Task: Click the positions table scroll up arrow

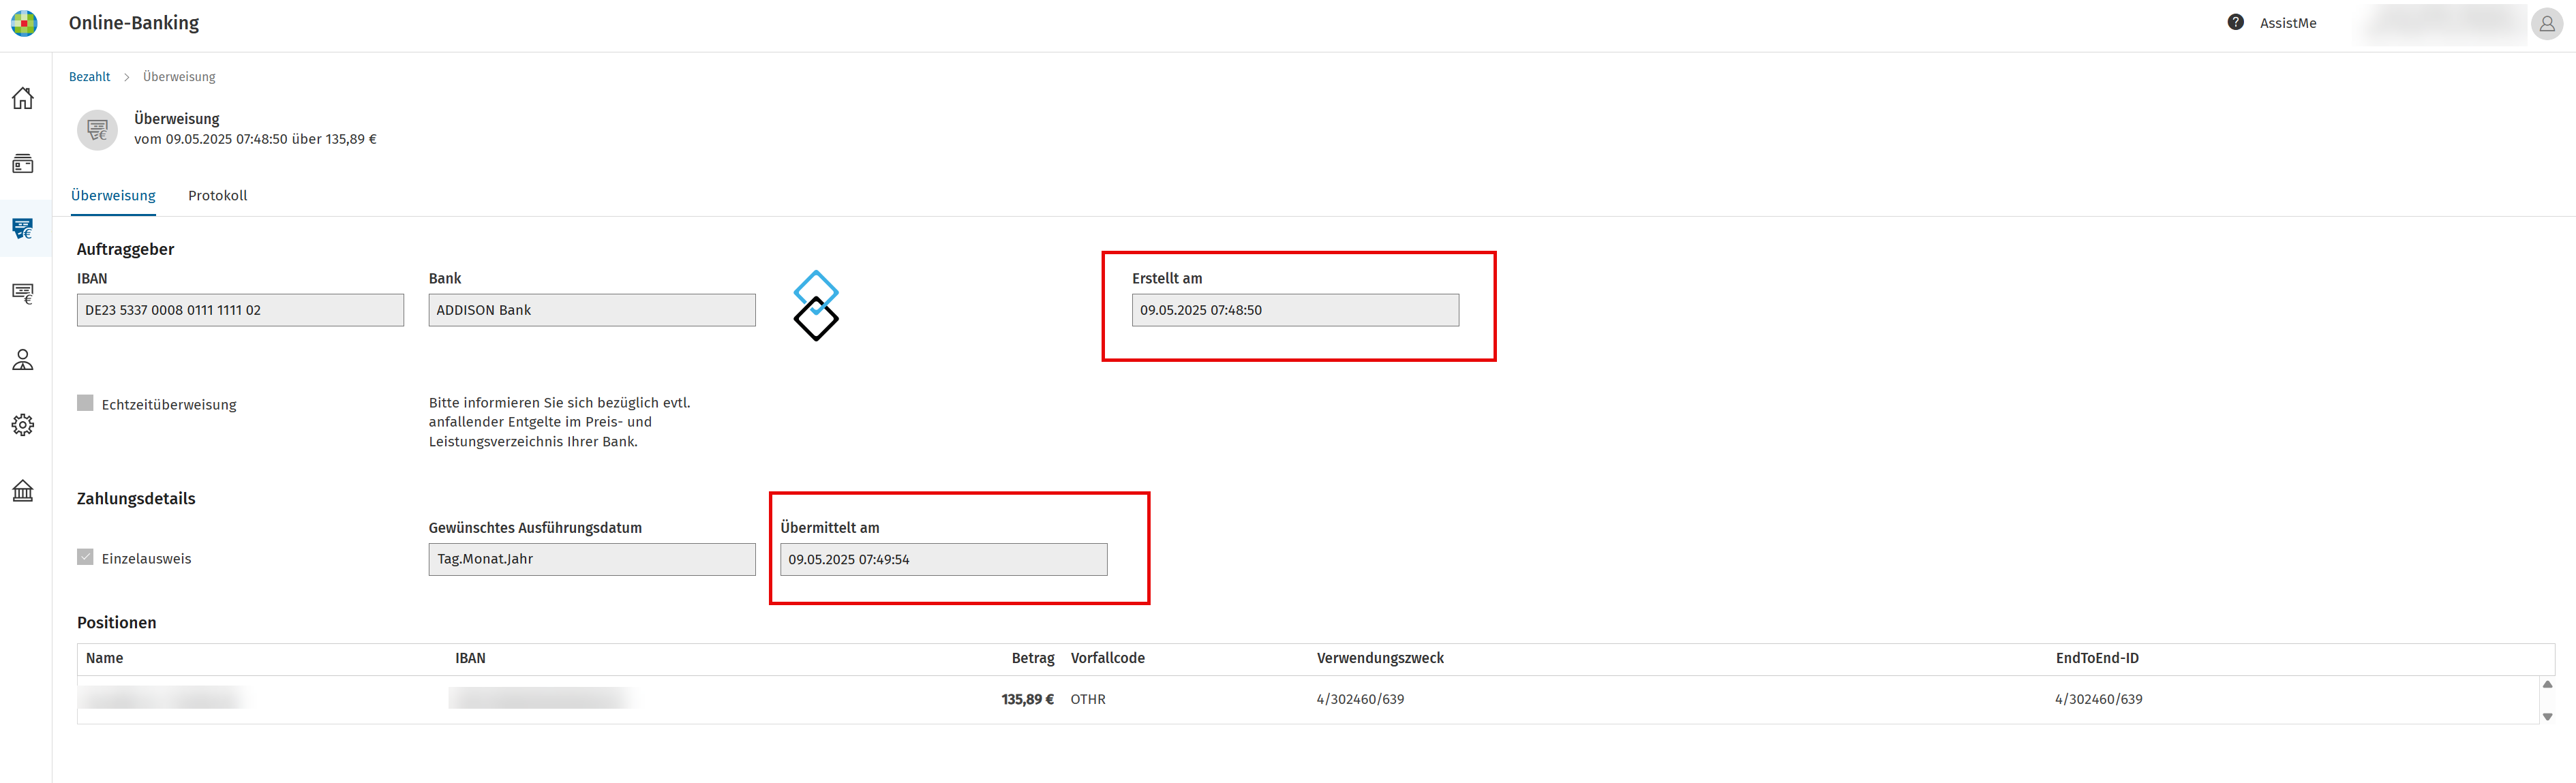Action: point(2547,685)
